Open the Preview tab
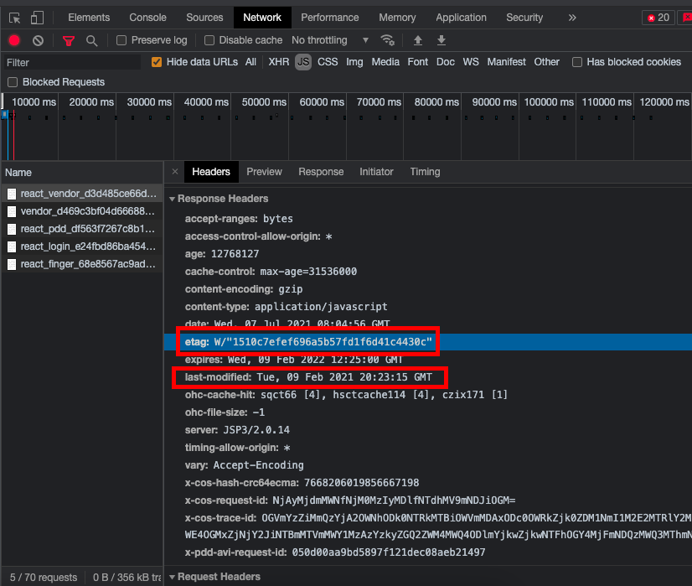Image resolution: width=692 pixels, height=586 pixels. 264,172
